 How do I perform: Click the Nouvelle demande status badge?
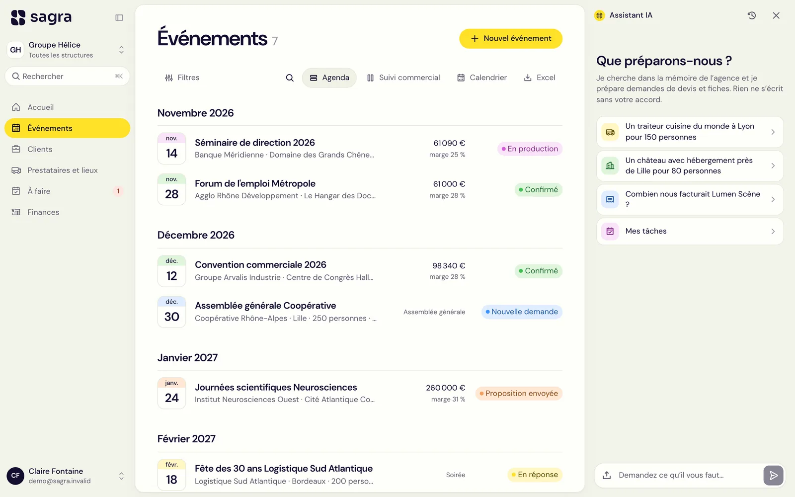522,312
